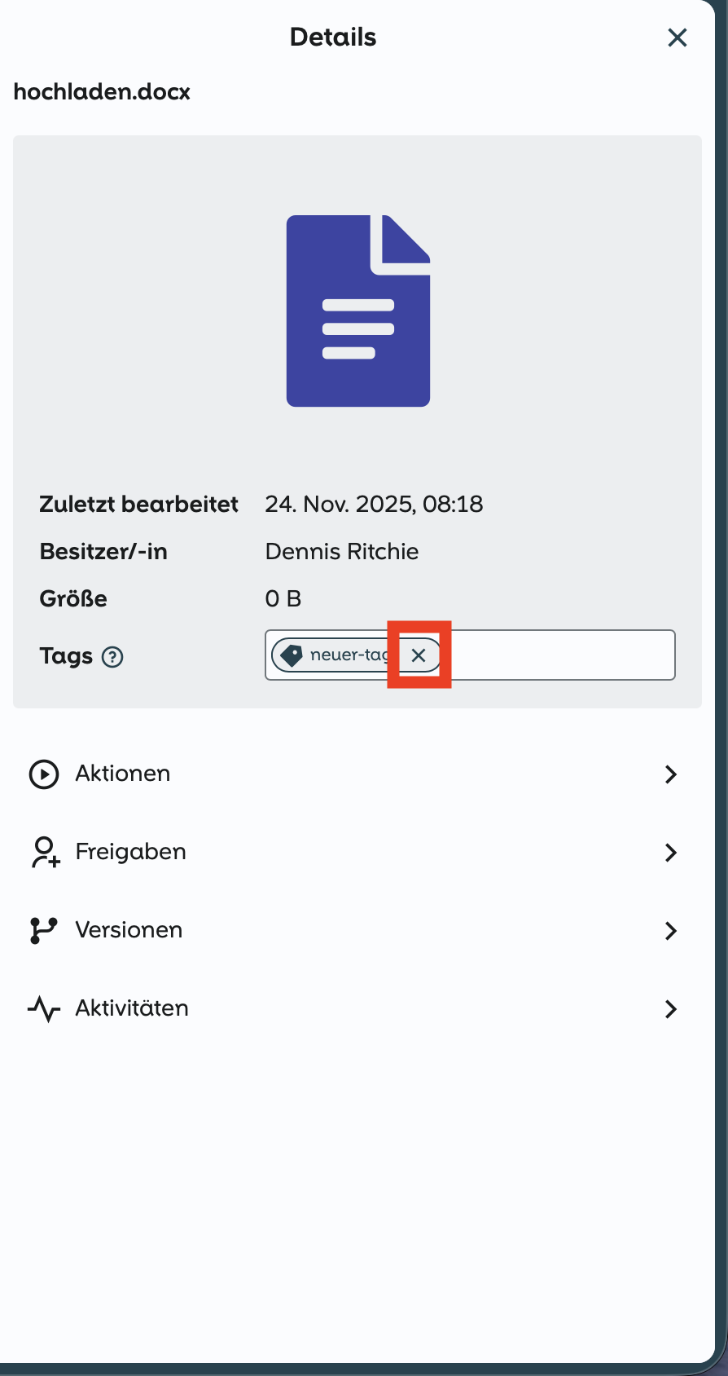Click the tag icon inside neuer-tag chip

point(291,655)
